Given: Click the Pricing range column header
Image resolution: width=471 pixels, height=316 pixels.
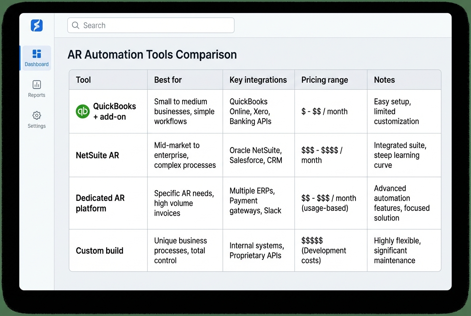Looking at the screenshot, I should point(325,79).
